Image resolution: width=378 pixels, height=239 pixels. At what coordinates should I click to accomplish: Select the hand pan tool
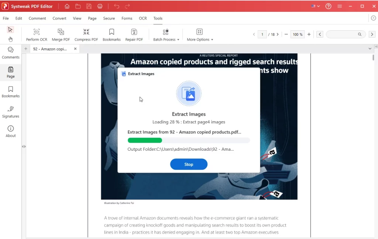tap(10, 39)
